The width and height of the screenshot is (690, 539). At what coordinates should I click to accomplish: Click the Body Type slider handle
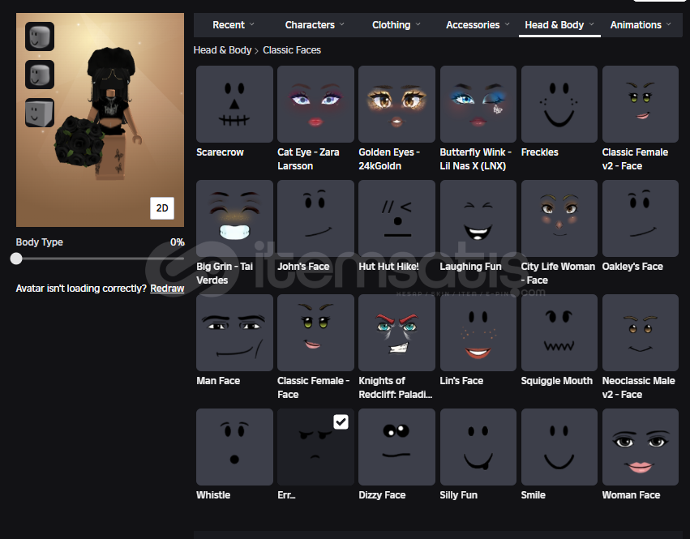point(16,259)
